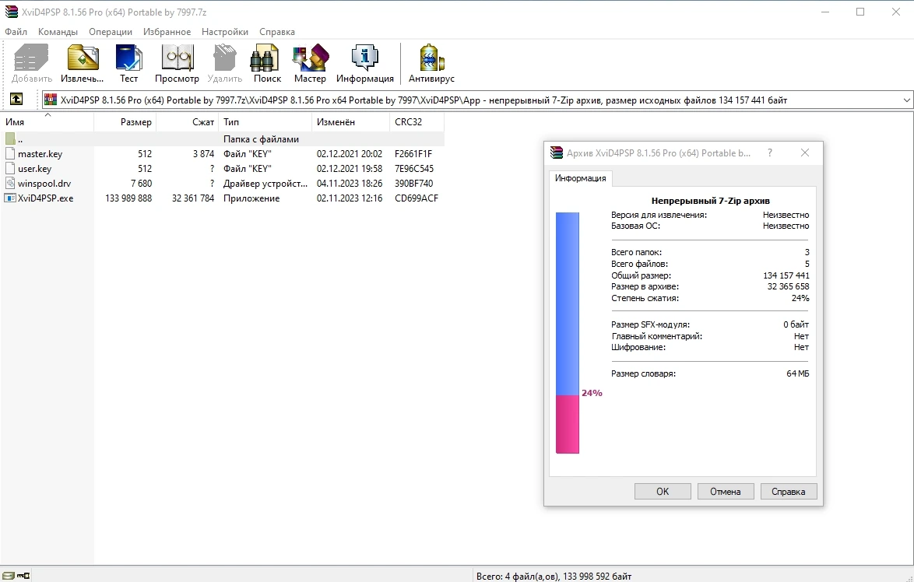The height and width of the screenshot is (582, 914).
Task: Sort by CRC32 column header
Action: tap(417, 121)
